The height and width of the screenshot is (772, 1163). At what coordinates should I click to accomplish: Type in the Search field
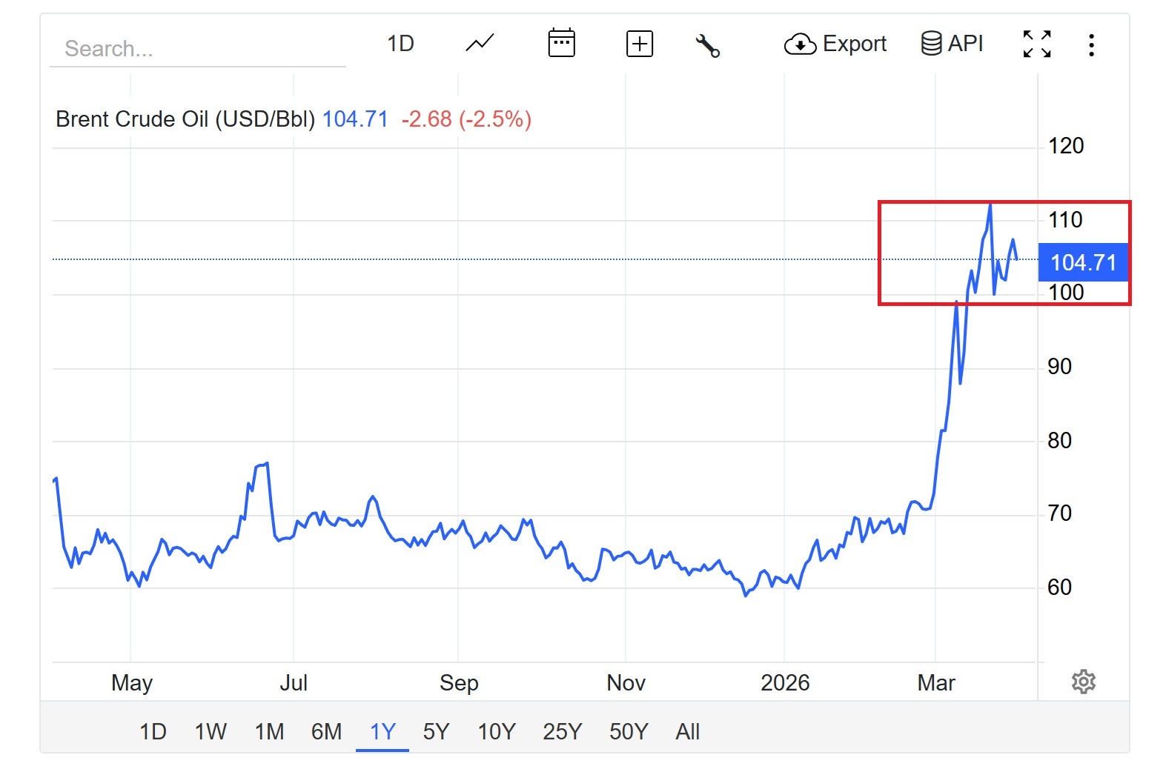[x=197, y=49]
